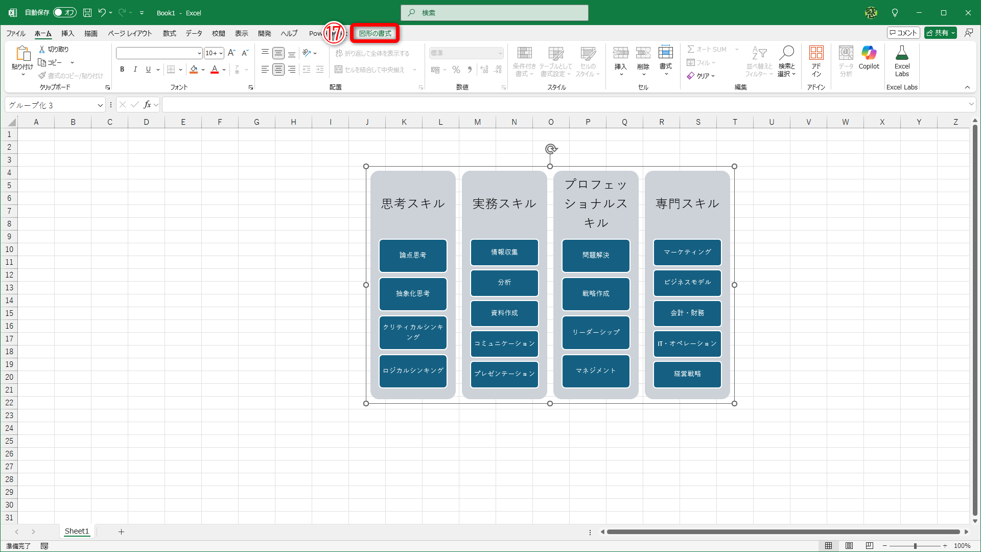This screenshot has height=552, width=981.
Task: Open Excel Labs from the ribbon
Action: pyautogui.click(x=902, y=61)
